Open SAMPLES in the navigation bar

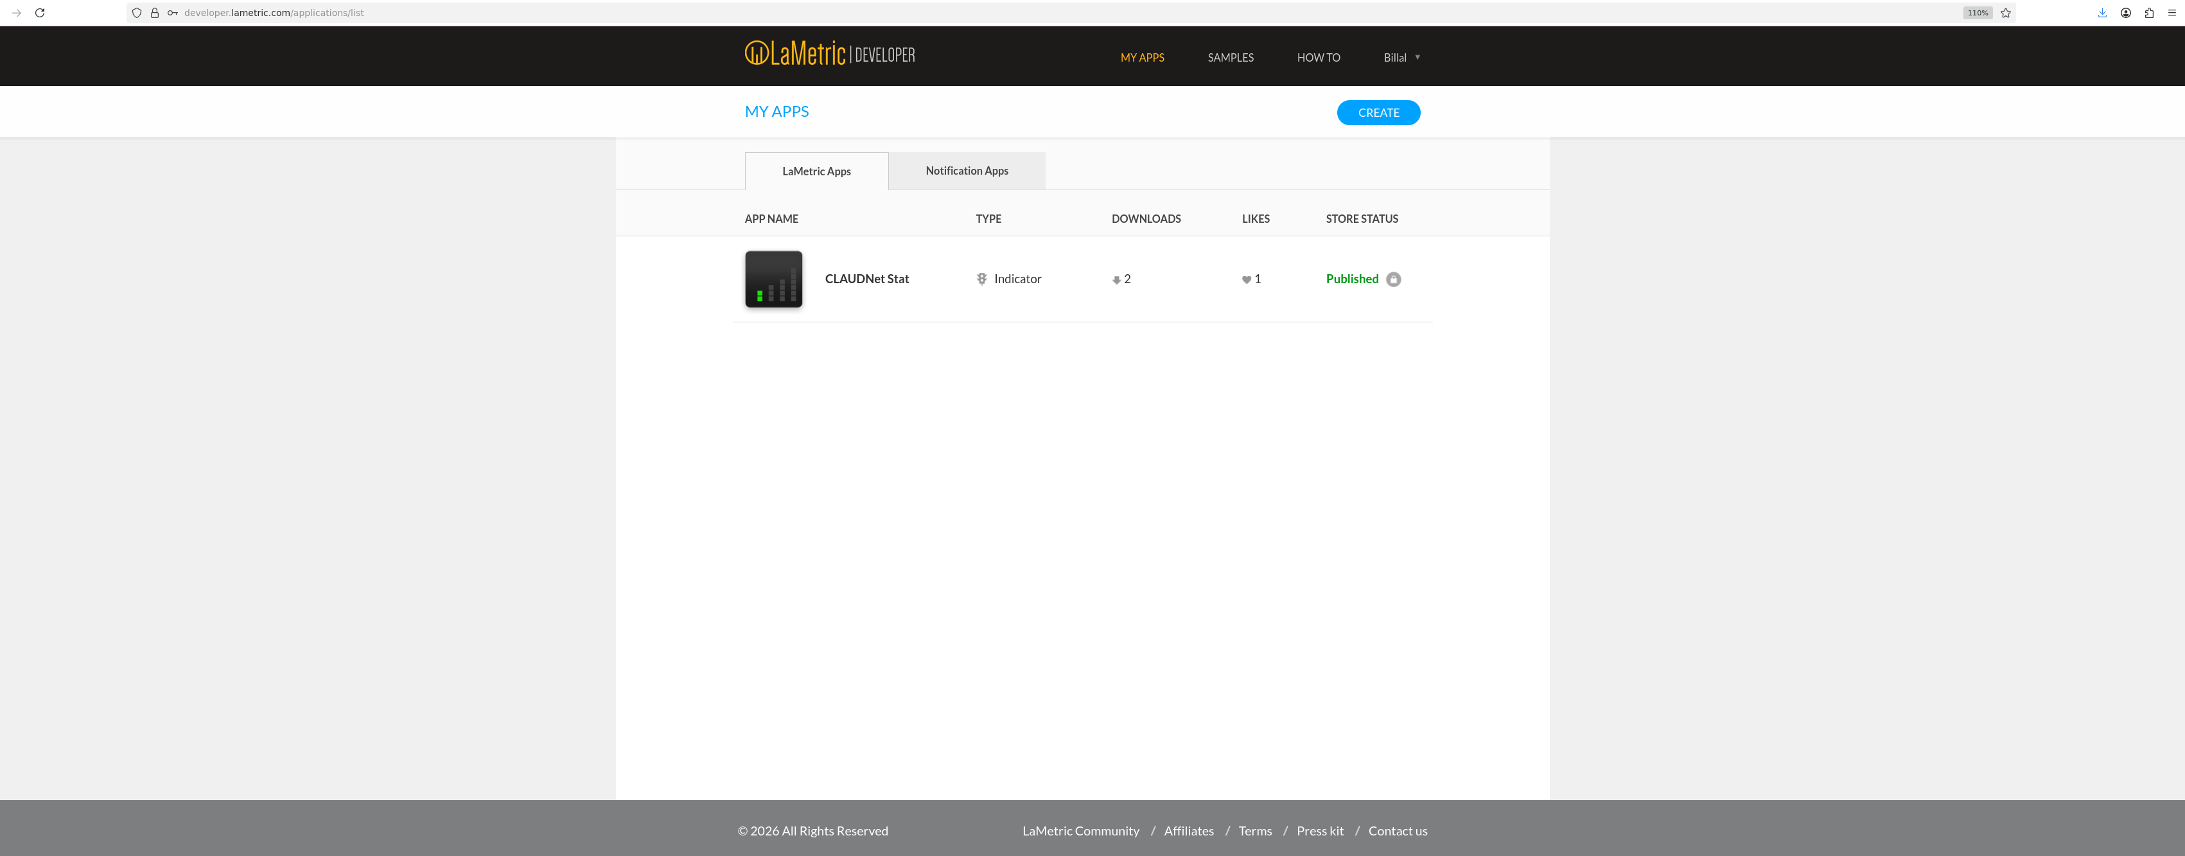coord(1230,58)
